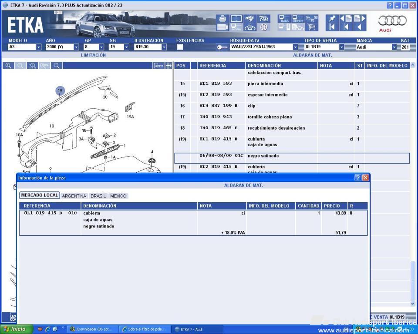Viewport: 418px width, 334px height.
Task: Click the Albarán de Mat. header in dialog
Action: [243, 185]
